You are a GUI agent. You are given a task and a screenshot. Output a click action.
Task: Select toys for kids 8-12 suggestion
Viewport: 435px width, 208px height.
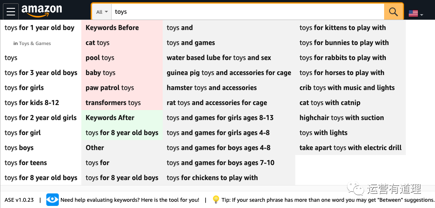[x=32, y=103]
